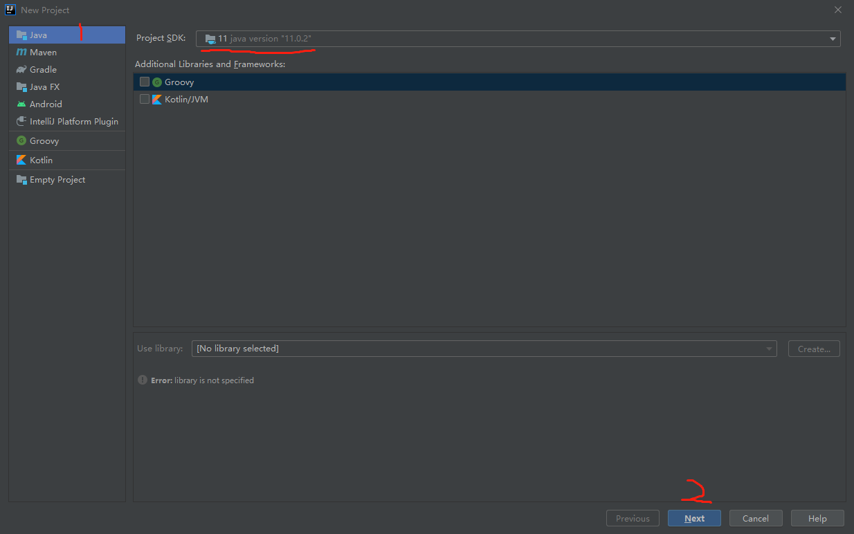
Task: Select Kotlin project type in sidebar
Action: [x=67, y=160]
